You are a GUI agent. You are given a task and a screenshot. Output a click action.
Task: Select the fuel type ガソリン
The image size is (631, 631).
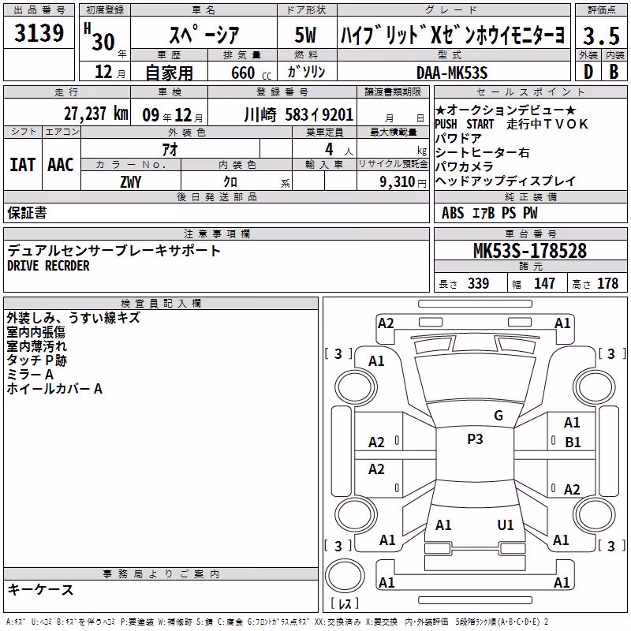point(306,72)
